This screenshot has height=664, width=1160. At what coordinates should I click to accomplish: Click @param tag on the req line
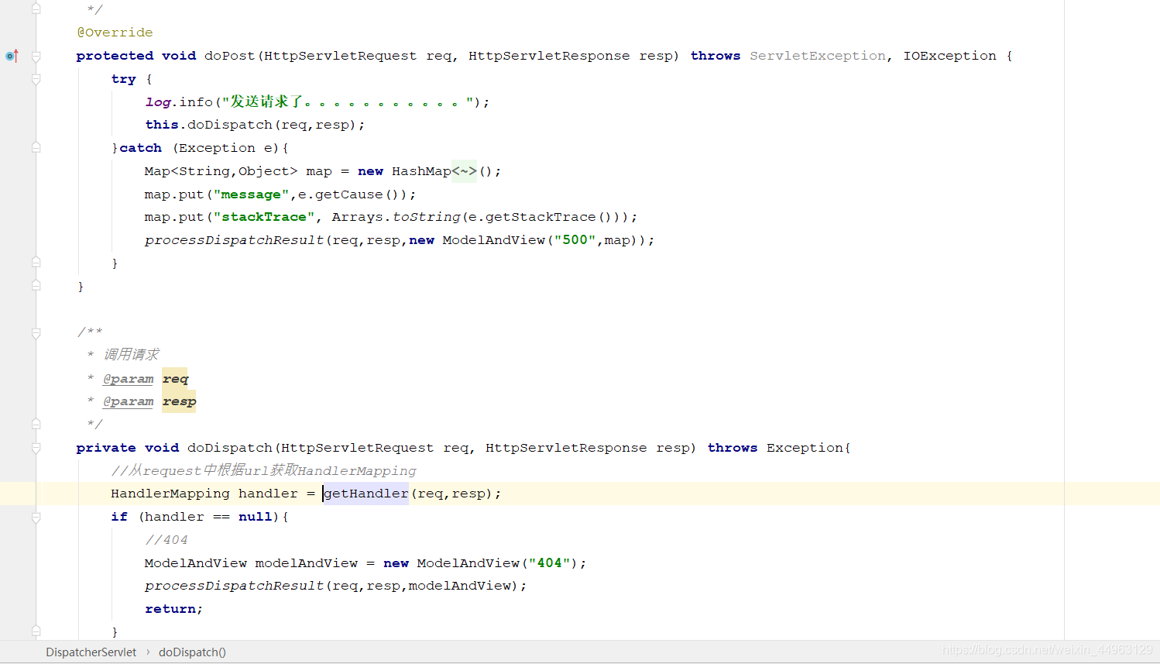click(x=128, y=379)
